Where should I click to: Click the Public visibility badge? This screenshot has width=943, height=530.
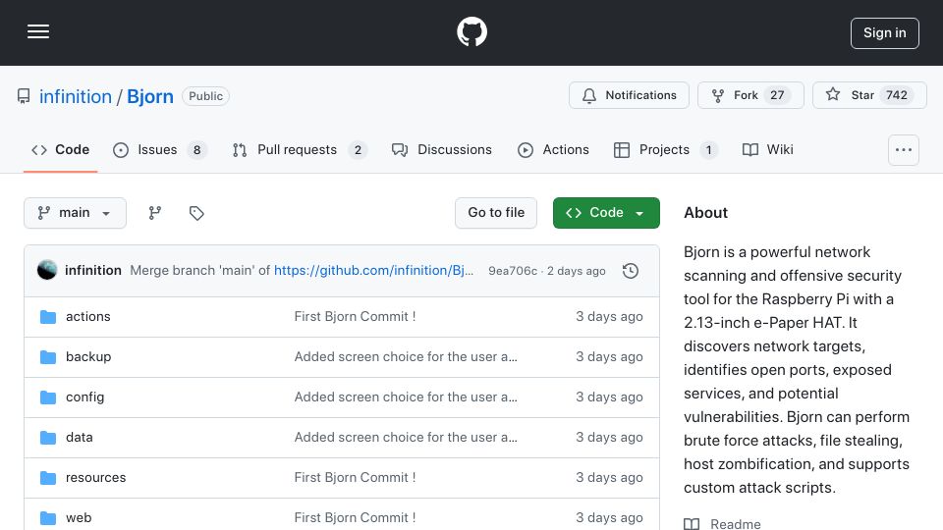[205, 96]
